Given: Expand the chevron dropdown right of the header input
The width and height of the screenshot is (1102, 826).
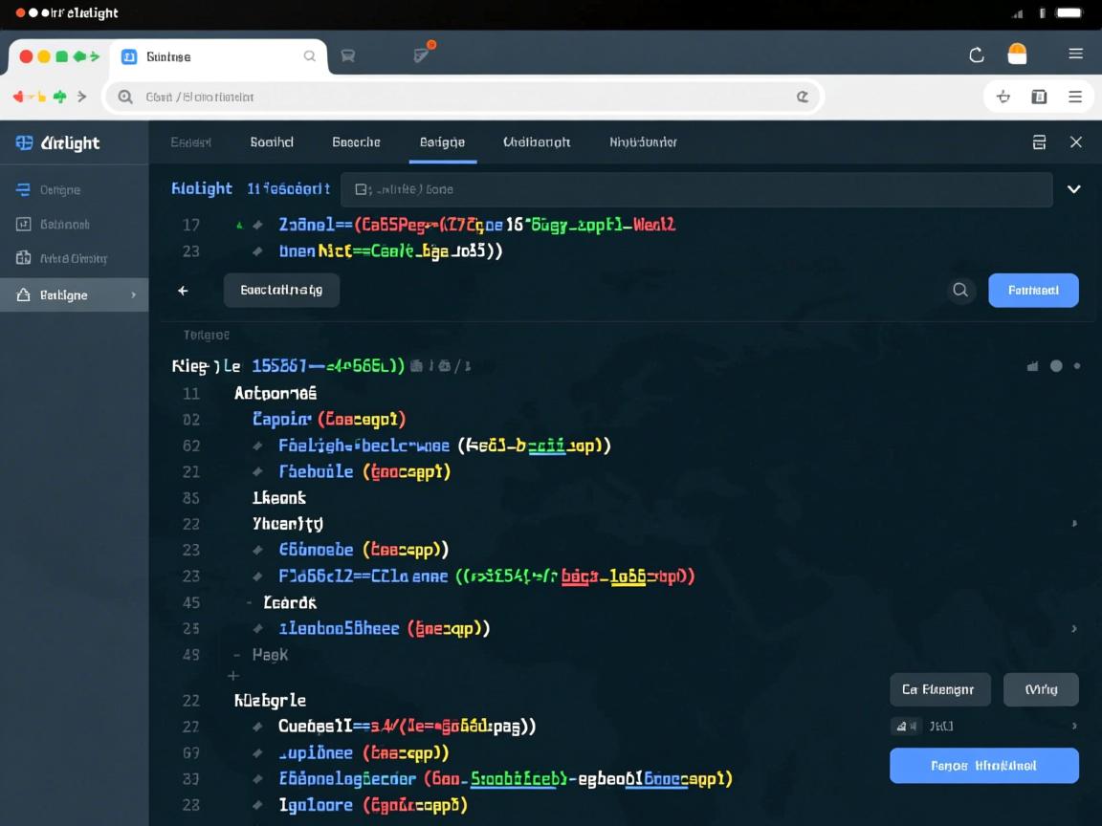Looking at the screenshot, I should (x=1073, y=189).
